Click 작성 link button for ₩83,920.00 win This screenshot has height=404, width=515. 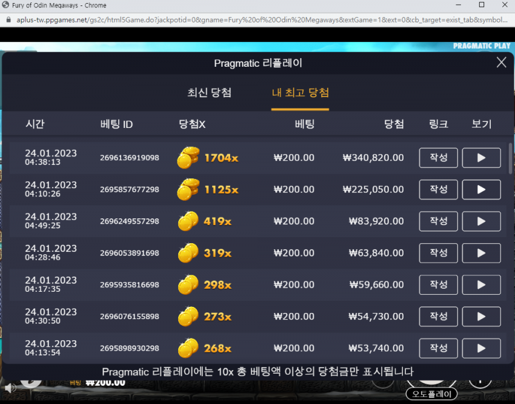coord(438,221)
